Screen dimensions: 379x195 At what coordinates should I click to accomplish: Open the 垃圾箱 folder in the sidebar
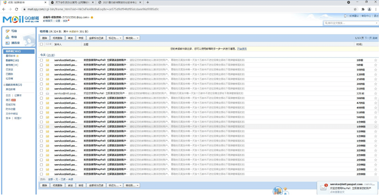[x=9, y=79]
